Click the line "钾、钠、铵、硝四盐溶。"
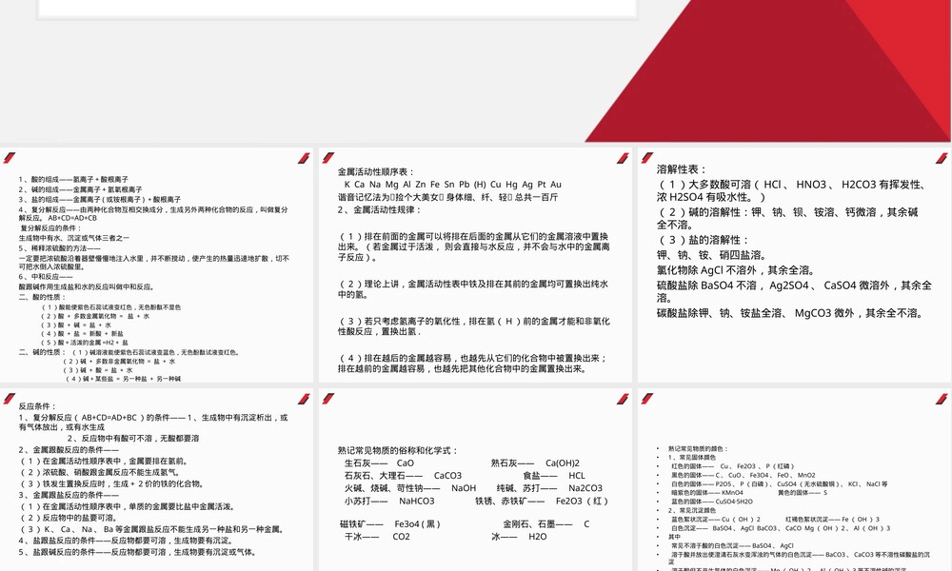This screenshot has height=571, width=952. [x=711, y=255]
